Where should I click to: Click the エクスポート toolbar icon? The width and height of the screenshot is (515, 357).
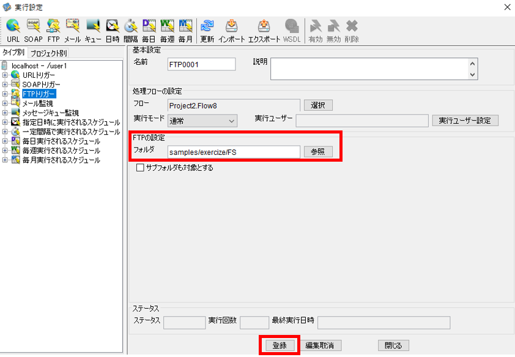(264, 31)
